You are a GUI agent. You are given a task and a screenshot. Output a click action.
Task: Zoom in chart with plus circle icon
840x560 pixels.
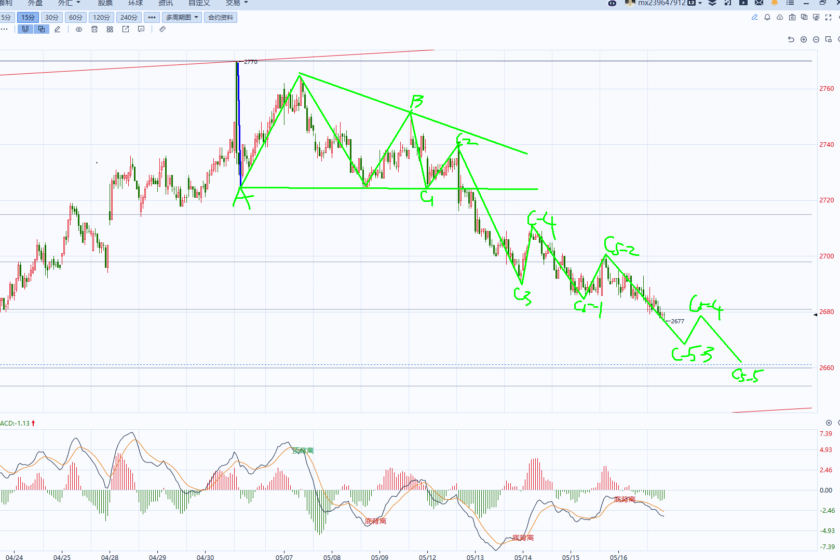coord(804,39)
